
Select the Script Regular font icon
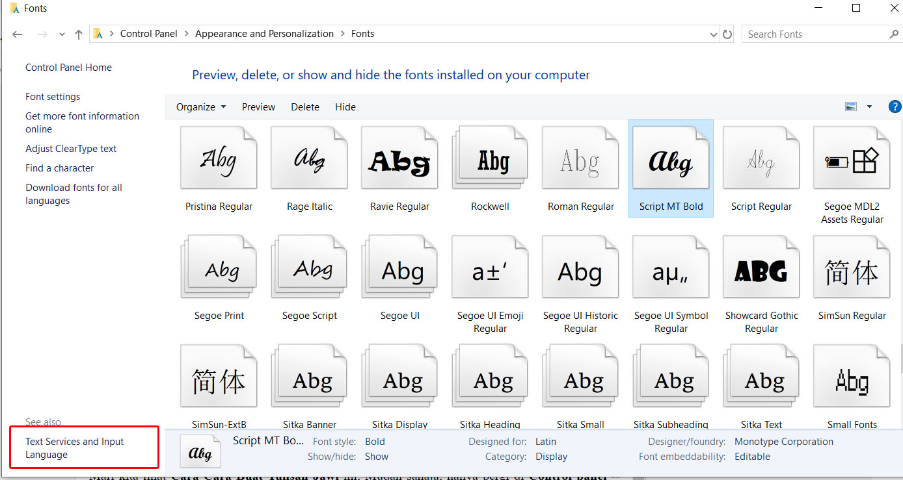761,158
